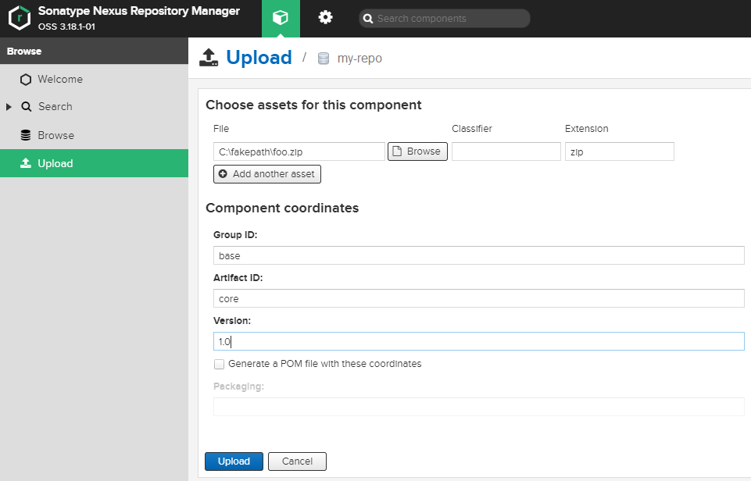Screen dimensions: 751x481
Task: Click the Upload button to submit component
Action: pos(234,461)
